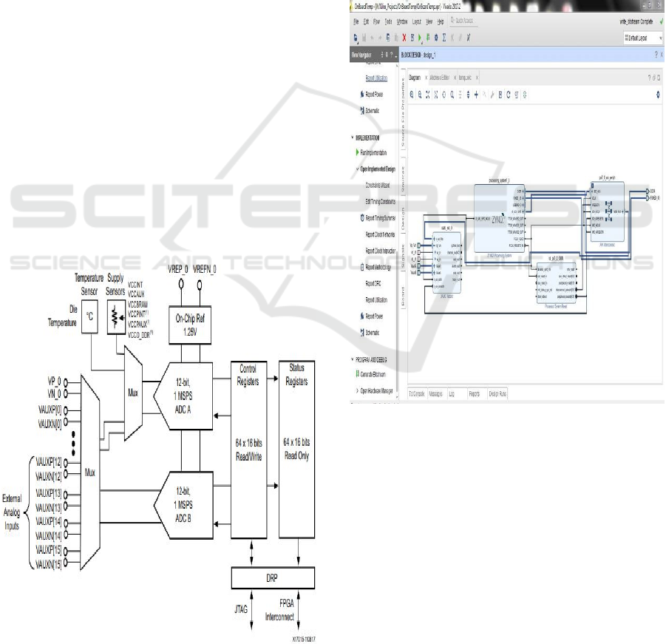Click the green Run arrow in main toolbar
The width and height of the screenshot is (666, 644).
(x=421, y=38)
